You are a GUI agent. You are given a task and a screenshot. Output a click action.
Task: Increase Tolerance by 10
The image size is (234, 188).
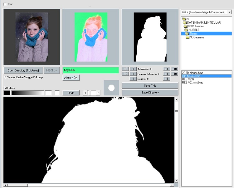(174, 69)
